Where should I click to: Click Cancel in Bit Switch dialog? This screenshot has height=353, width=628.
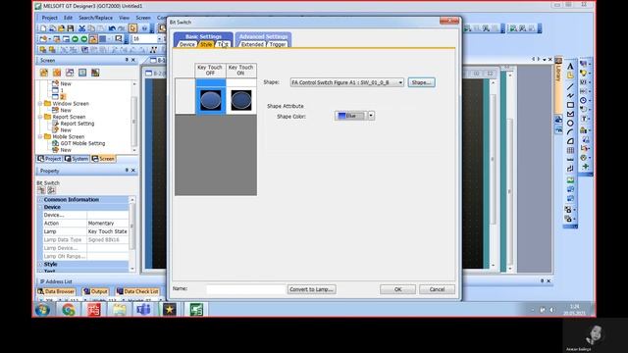point(437,289)
